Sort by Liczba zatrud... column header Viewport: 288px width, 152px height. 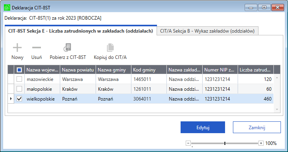point(256,70)
